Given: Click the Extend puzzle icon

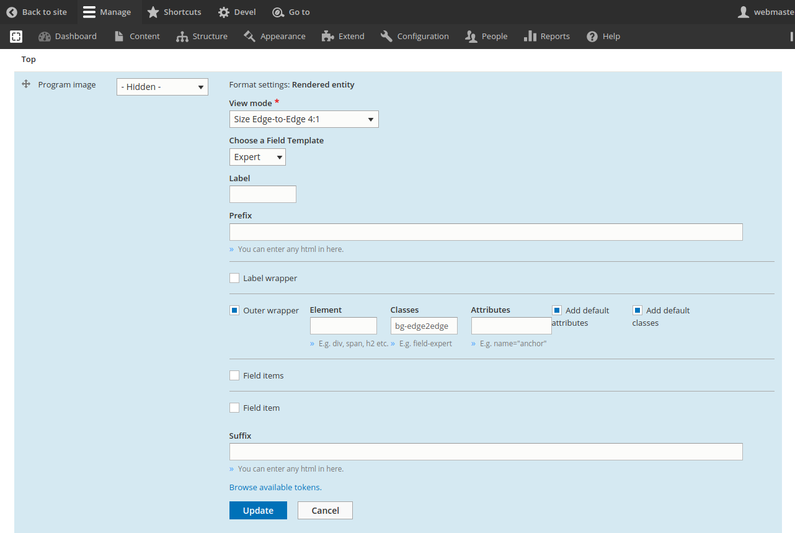Looking at the screenshot, I should click(x=327, y=37).
